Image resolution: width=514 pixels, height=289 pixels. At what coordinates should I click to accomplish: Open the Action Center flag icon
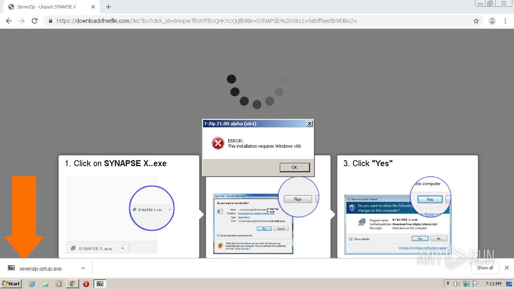point(475,284)
